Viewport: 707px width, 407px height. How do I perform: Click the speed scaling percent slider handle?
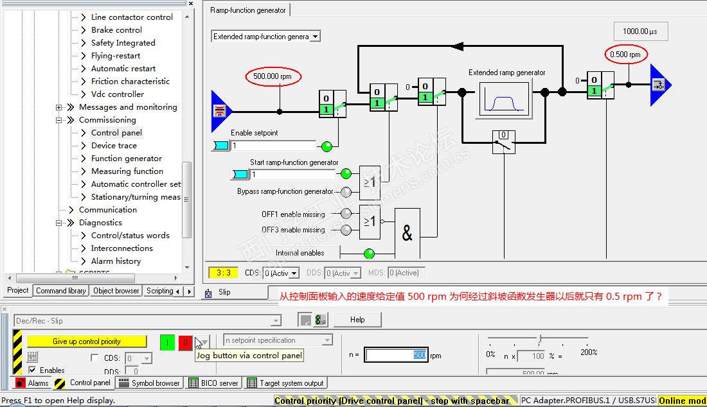[x=540, y=338]
